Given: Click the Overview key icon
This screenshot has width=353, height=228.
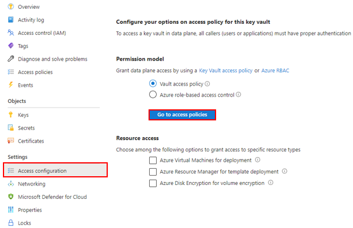Looking at the screenshot, I should (11, 6).
